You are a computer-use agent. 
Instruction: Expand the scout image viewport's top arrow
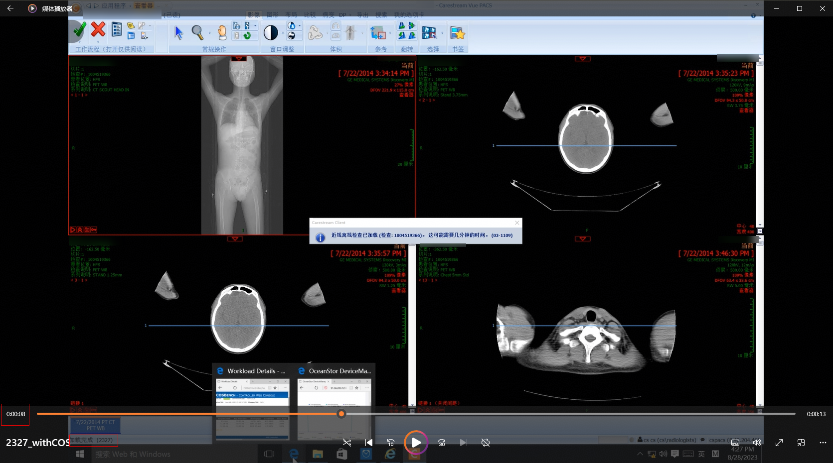tap(239, 59)
